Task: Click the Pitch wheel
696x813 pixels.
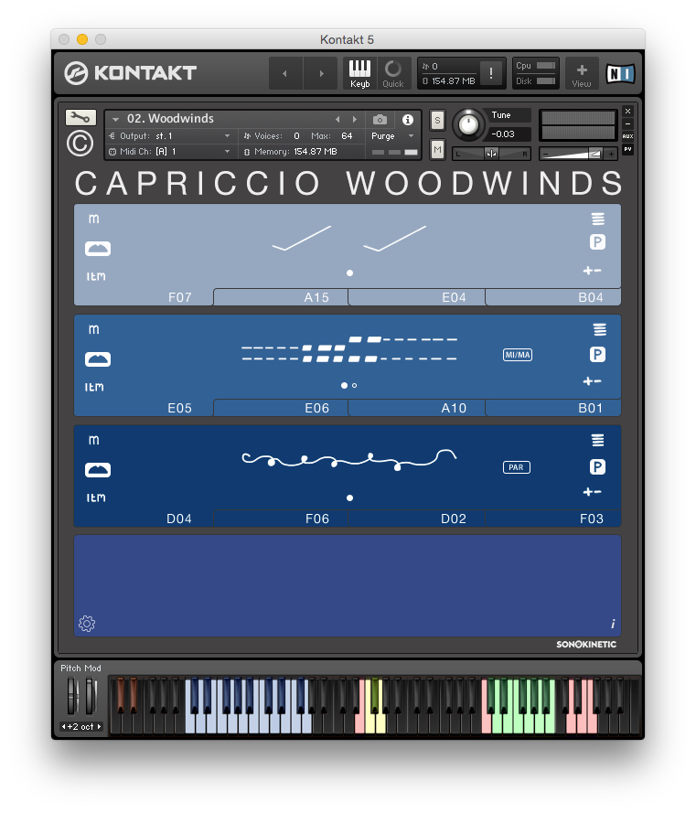Action: click(72, 696)
